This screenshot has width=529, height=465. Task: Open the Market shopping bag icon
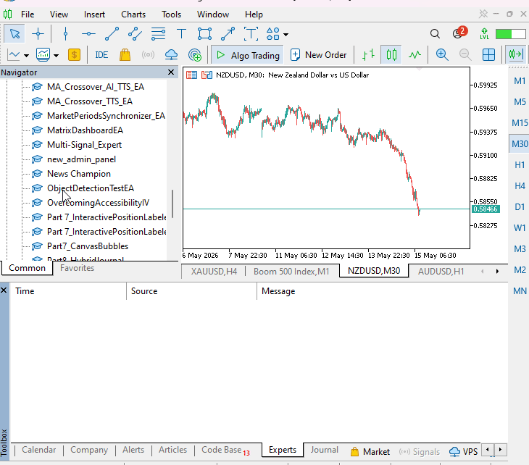(125, 54)
